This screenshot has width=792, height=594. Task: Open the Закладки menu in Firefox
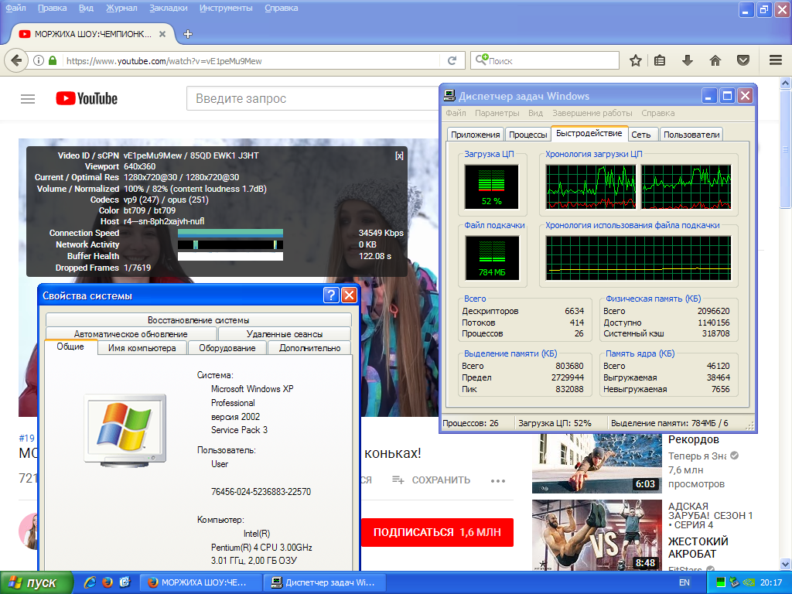[169, 9]
